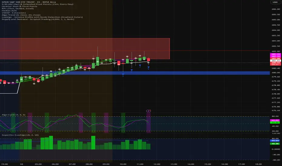This screenshot has height=166, width=282.
Task: Click the blue 65.64 SuperOsc value
Action: [x=275, y=141]
